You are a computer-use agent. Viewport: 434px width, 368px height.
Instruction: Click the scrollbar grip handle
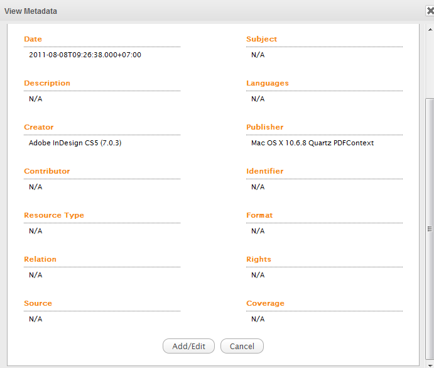click(x=430, y=229)
